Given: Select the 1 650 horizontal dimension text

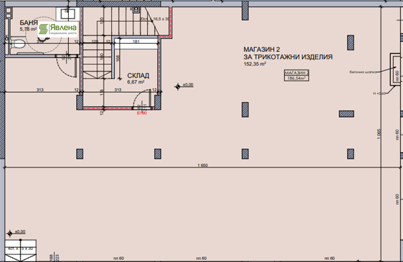Looking at the screenshot, I should [203, 165].
